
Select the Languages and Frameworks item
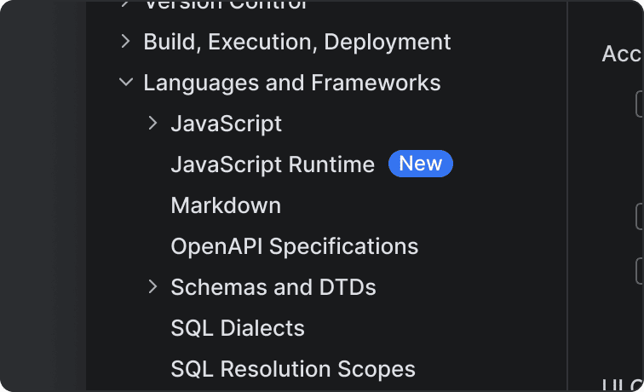[x=291, y=83]
